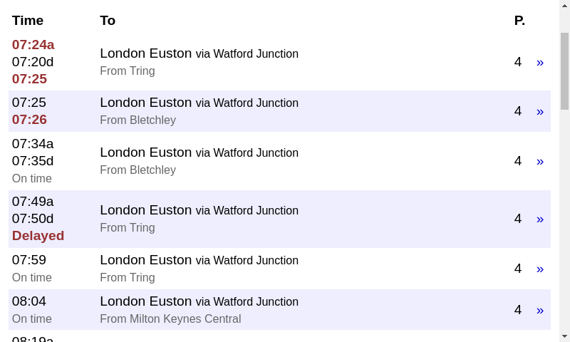Click London Euston in the 07:25 row
The image size is (570, 342).
(x=145, y=103)
